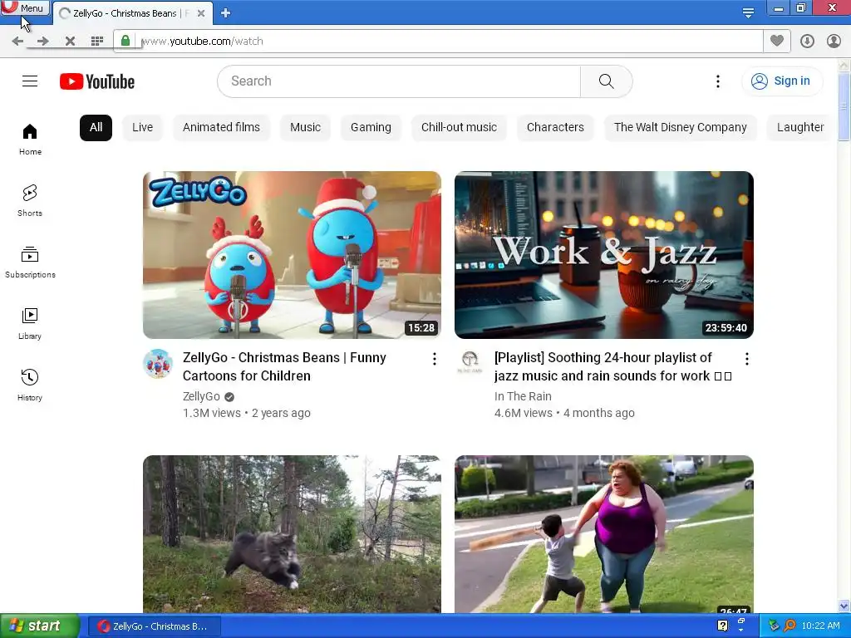851x638 pixels.
Task: Close the ZellyGo browser tab
Action: coord(201,13)
